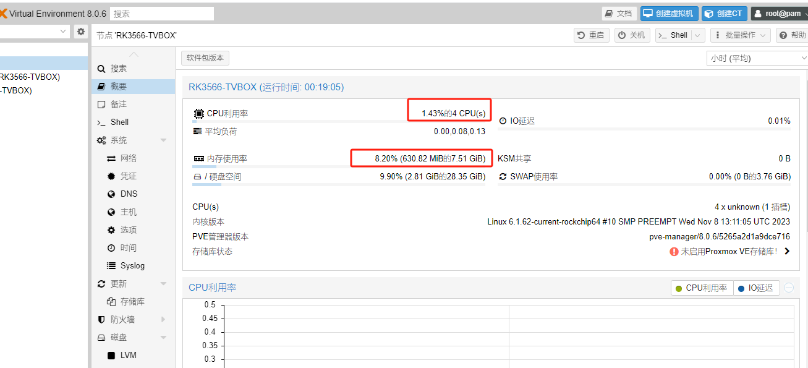Click 创建虚拟机 create VM button
The height and width of the screenshot is (368, 808).
pyautogui.click(x=669, y=14)
